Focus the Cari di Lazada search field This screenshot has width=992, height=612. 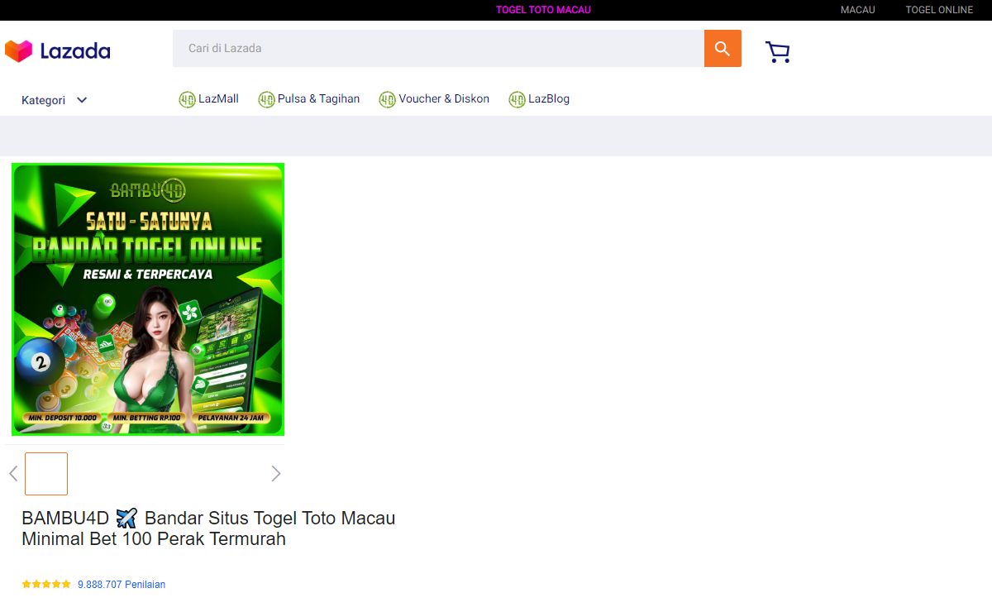438,49
